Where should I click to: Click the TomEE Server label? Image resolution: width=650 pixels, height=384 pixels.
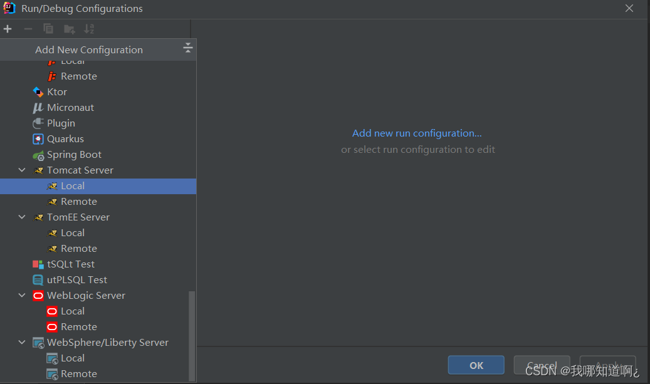click(x=78, y=217)
